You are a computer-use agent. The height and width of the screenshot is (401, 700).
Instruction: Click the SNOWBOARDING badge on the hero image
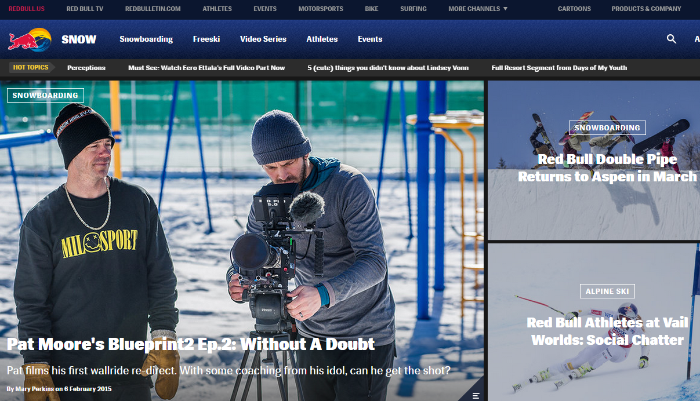45,95
